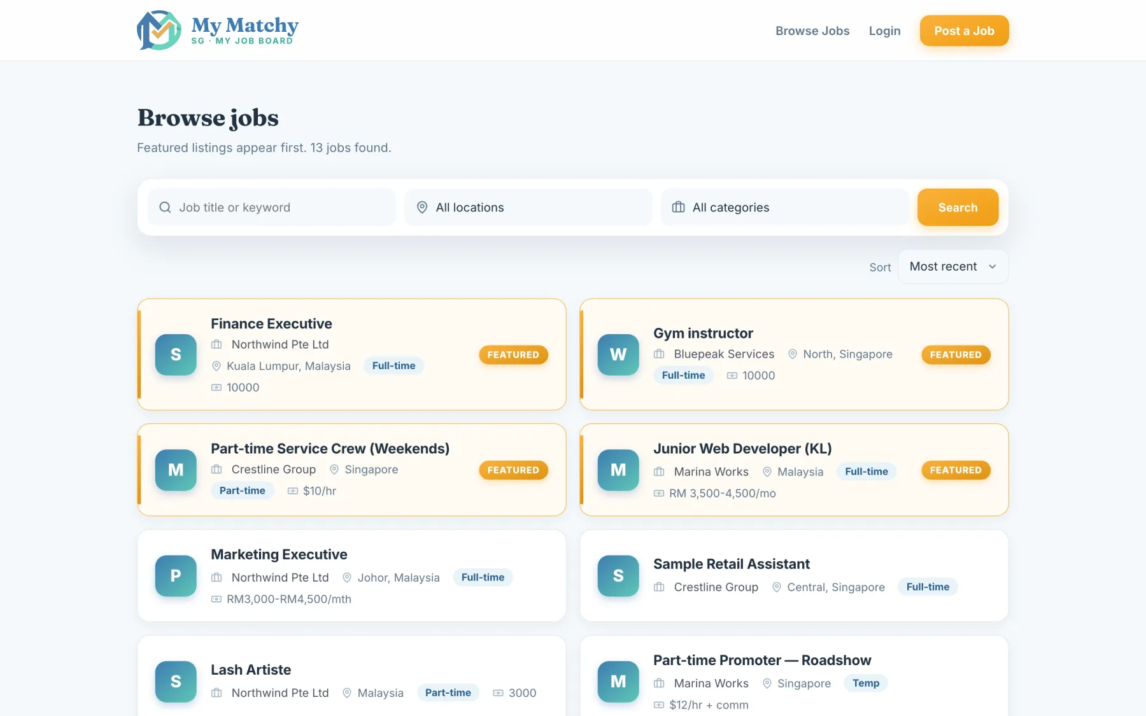
Task: Click the orange Search button
Action: [958, 207]
